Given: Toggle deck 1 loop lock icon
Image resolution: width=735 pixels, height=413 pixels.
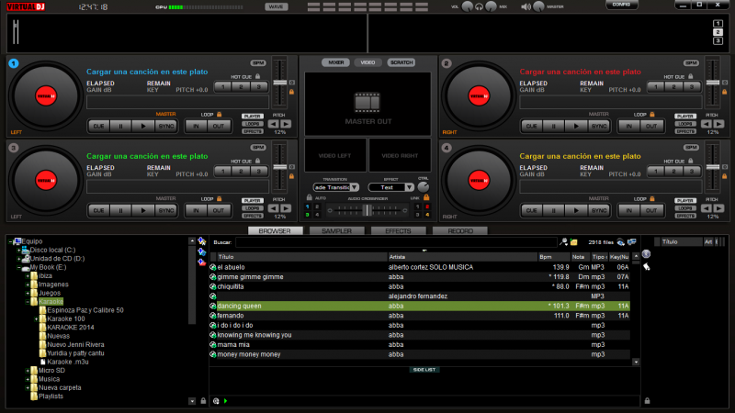Looking at the screenshot, I should [219, 114].
